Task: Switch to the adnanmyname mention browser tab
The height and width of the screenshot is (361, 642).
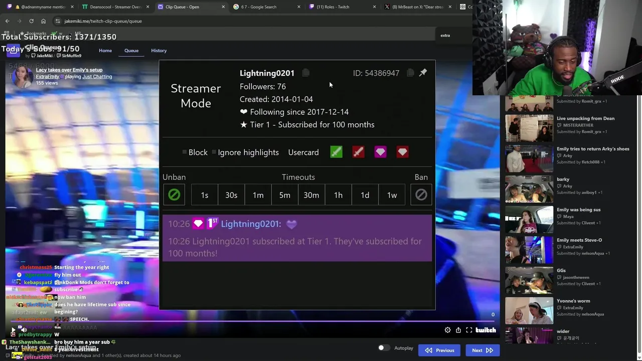Action: (40, 7)
